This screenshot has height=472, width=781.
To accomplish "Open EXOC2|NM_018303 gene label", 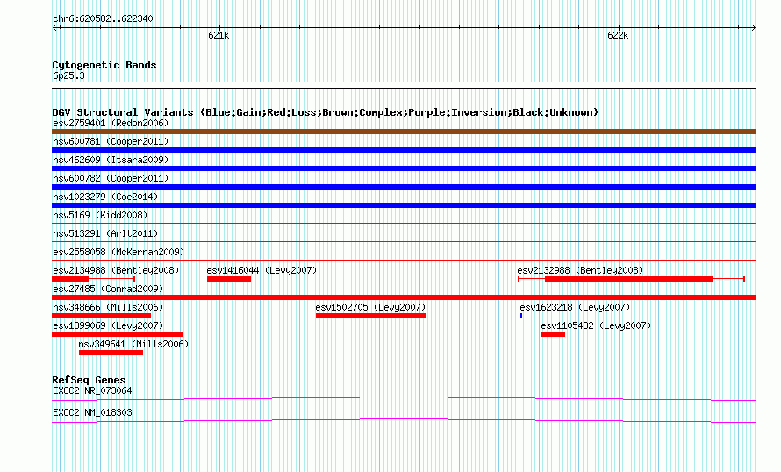I will [92, 412].
